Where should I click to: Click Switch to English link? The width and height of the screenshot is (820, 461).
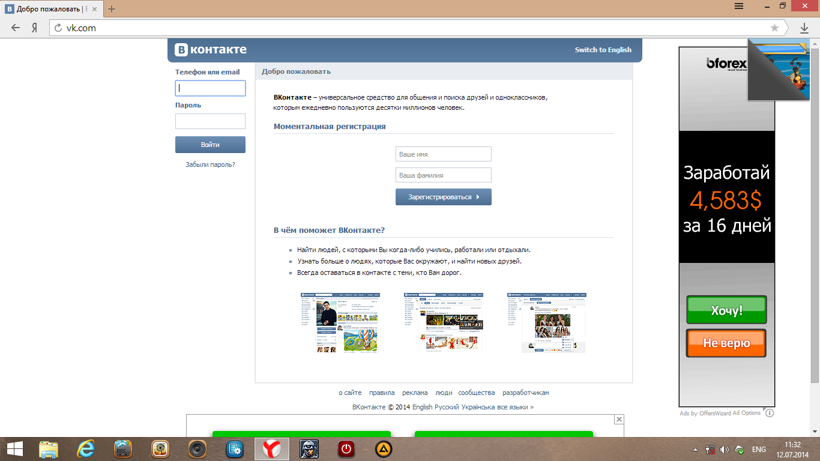[x=603, y=50]
